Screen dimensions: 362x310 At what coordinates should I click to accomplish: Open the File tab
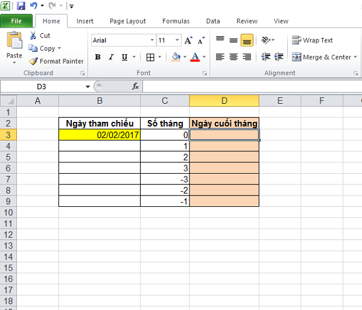coord(16,21)
